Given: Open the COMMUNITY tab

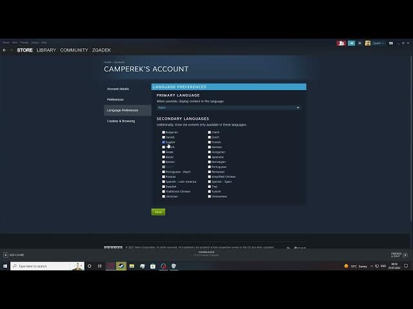Looking at the screenshot, I should (74, 50).
